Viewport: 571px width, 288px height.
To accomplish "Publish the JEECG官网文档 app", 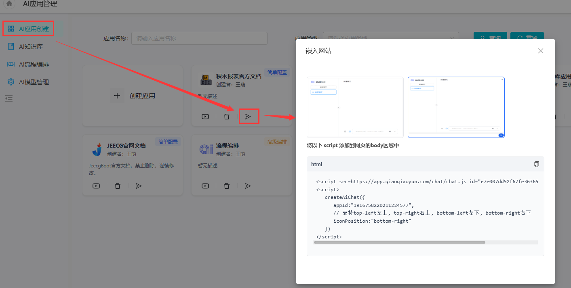I will pos(139,186).
